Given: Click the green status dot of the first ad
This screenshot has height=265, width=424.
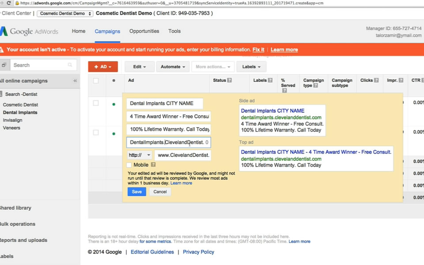Looking at the screenshot, I should click(114, 104).
